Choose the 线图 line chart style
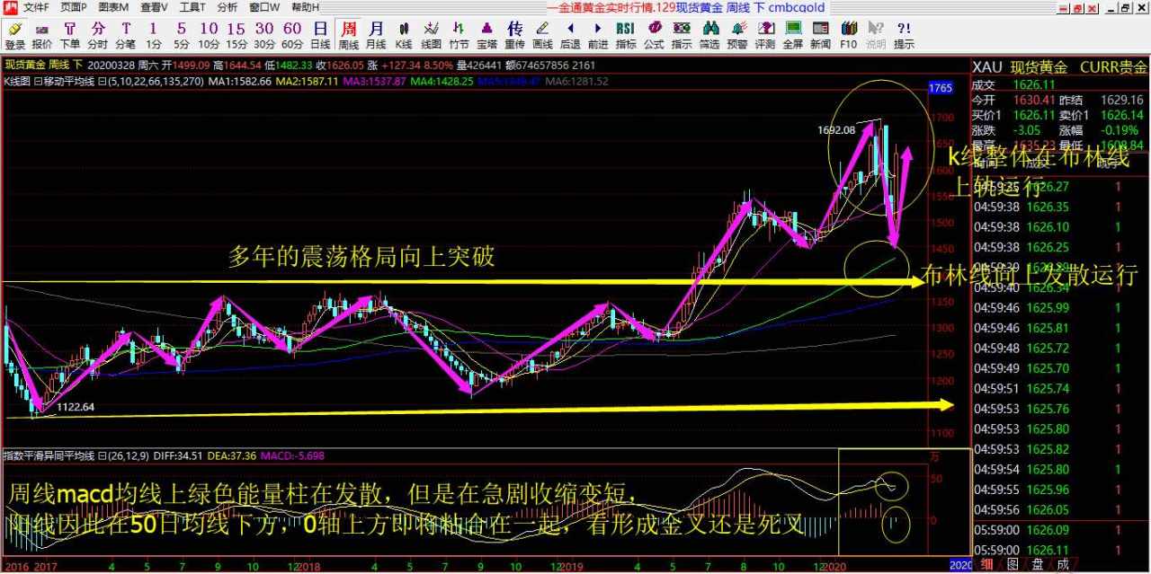This screenshot has width=1151, height=574. [x=432, y=35]
